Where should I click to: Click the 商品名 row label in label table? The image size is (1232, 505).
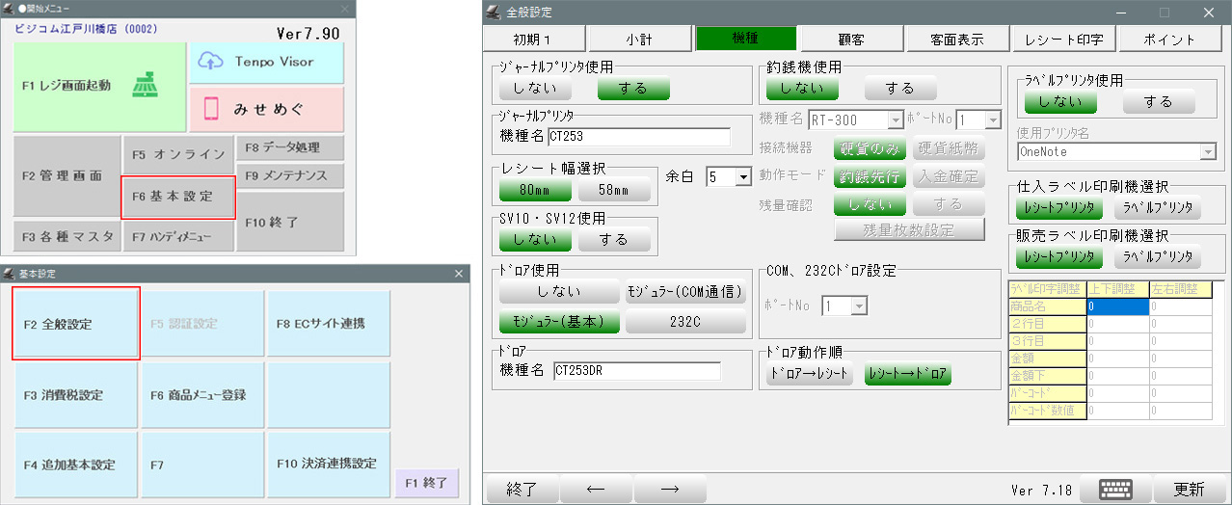(1046, 306)
